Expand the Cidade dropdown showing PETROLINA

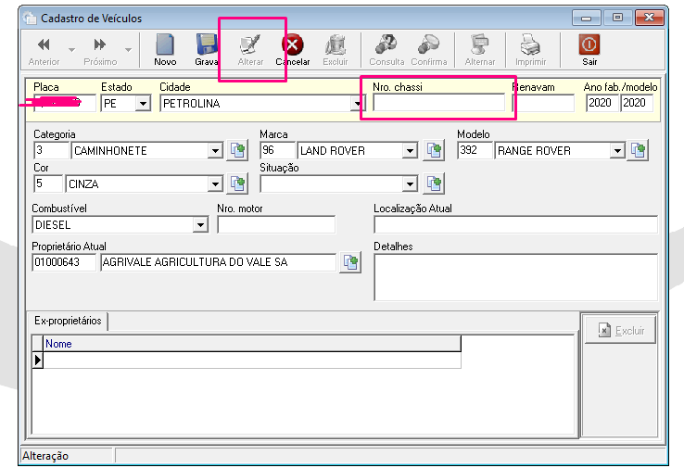[x=357, y=104]
